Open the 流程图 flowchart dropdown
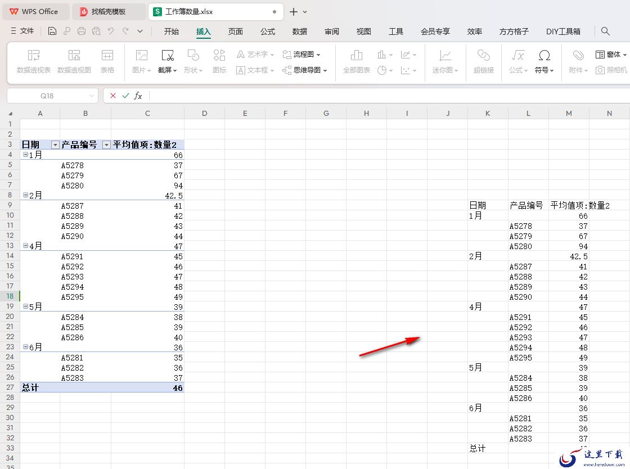The height and width of the screenshot is (469, 630). tap(301, 54)
